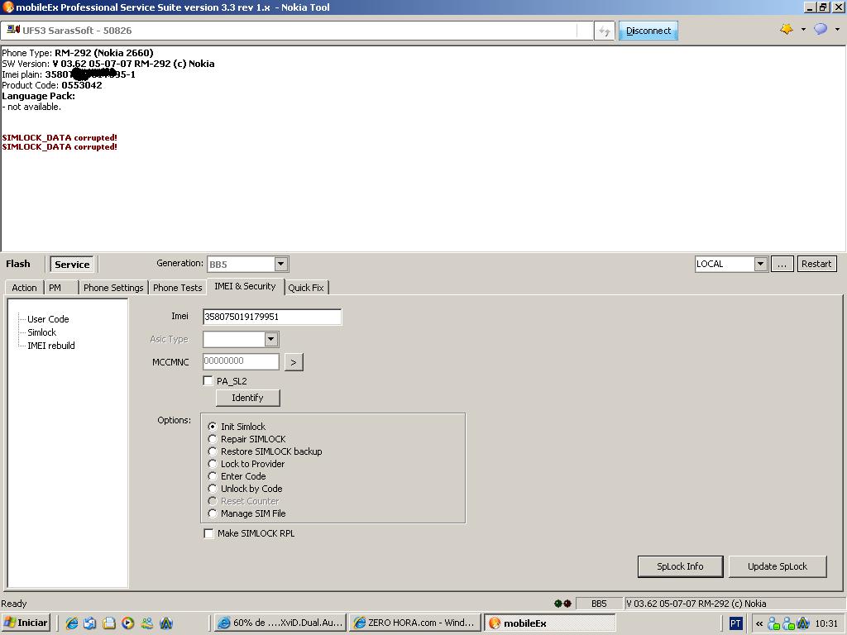The height and width of the screenshot is (635, 847).
Task: Click the Product Code 0553042 log line
Action: click(x=52, y=85)
